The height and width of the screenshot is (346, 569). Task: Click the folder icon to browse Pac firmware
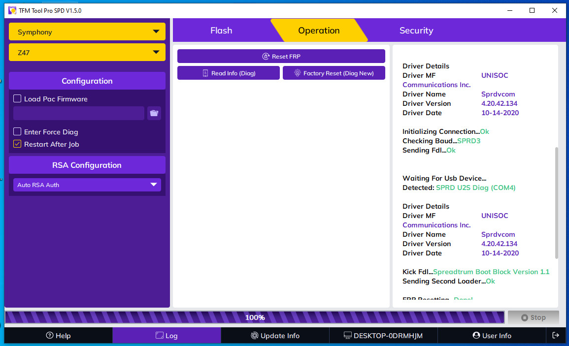click(x=154, y=113)
